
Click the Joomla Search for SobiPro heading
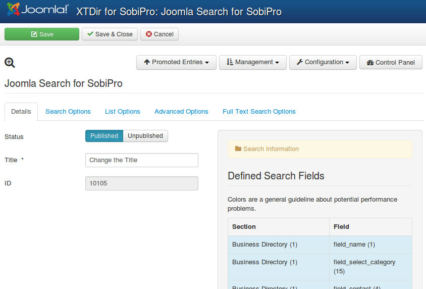(63, 83)
